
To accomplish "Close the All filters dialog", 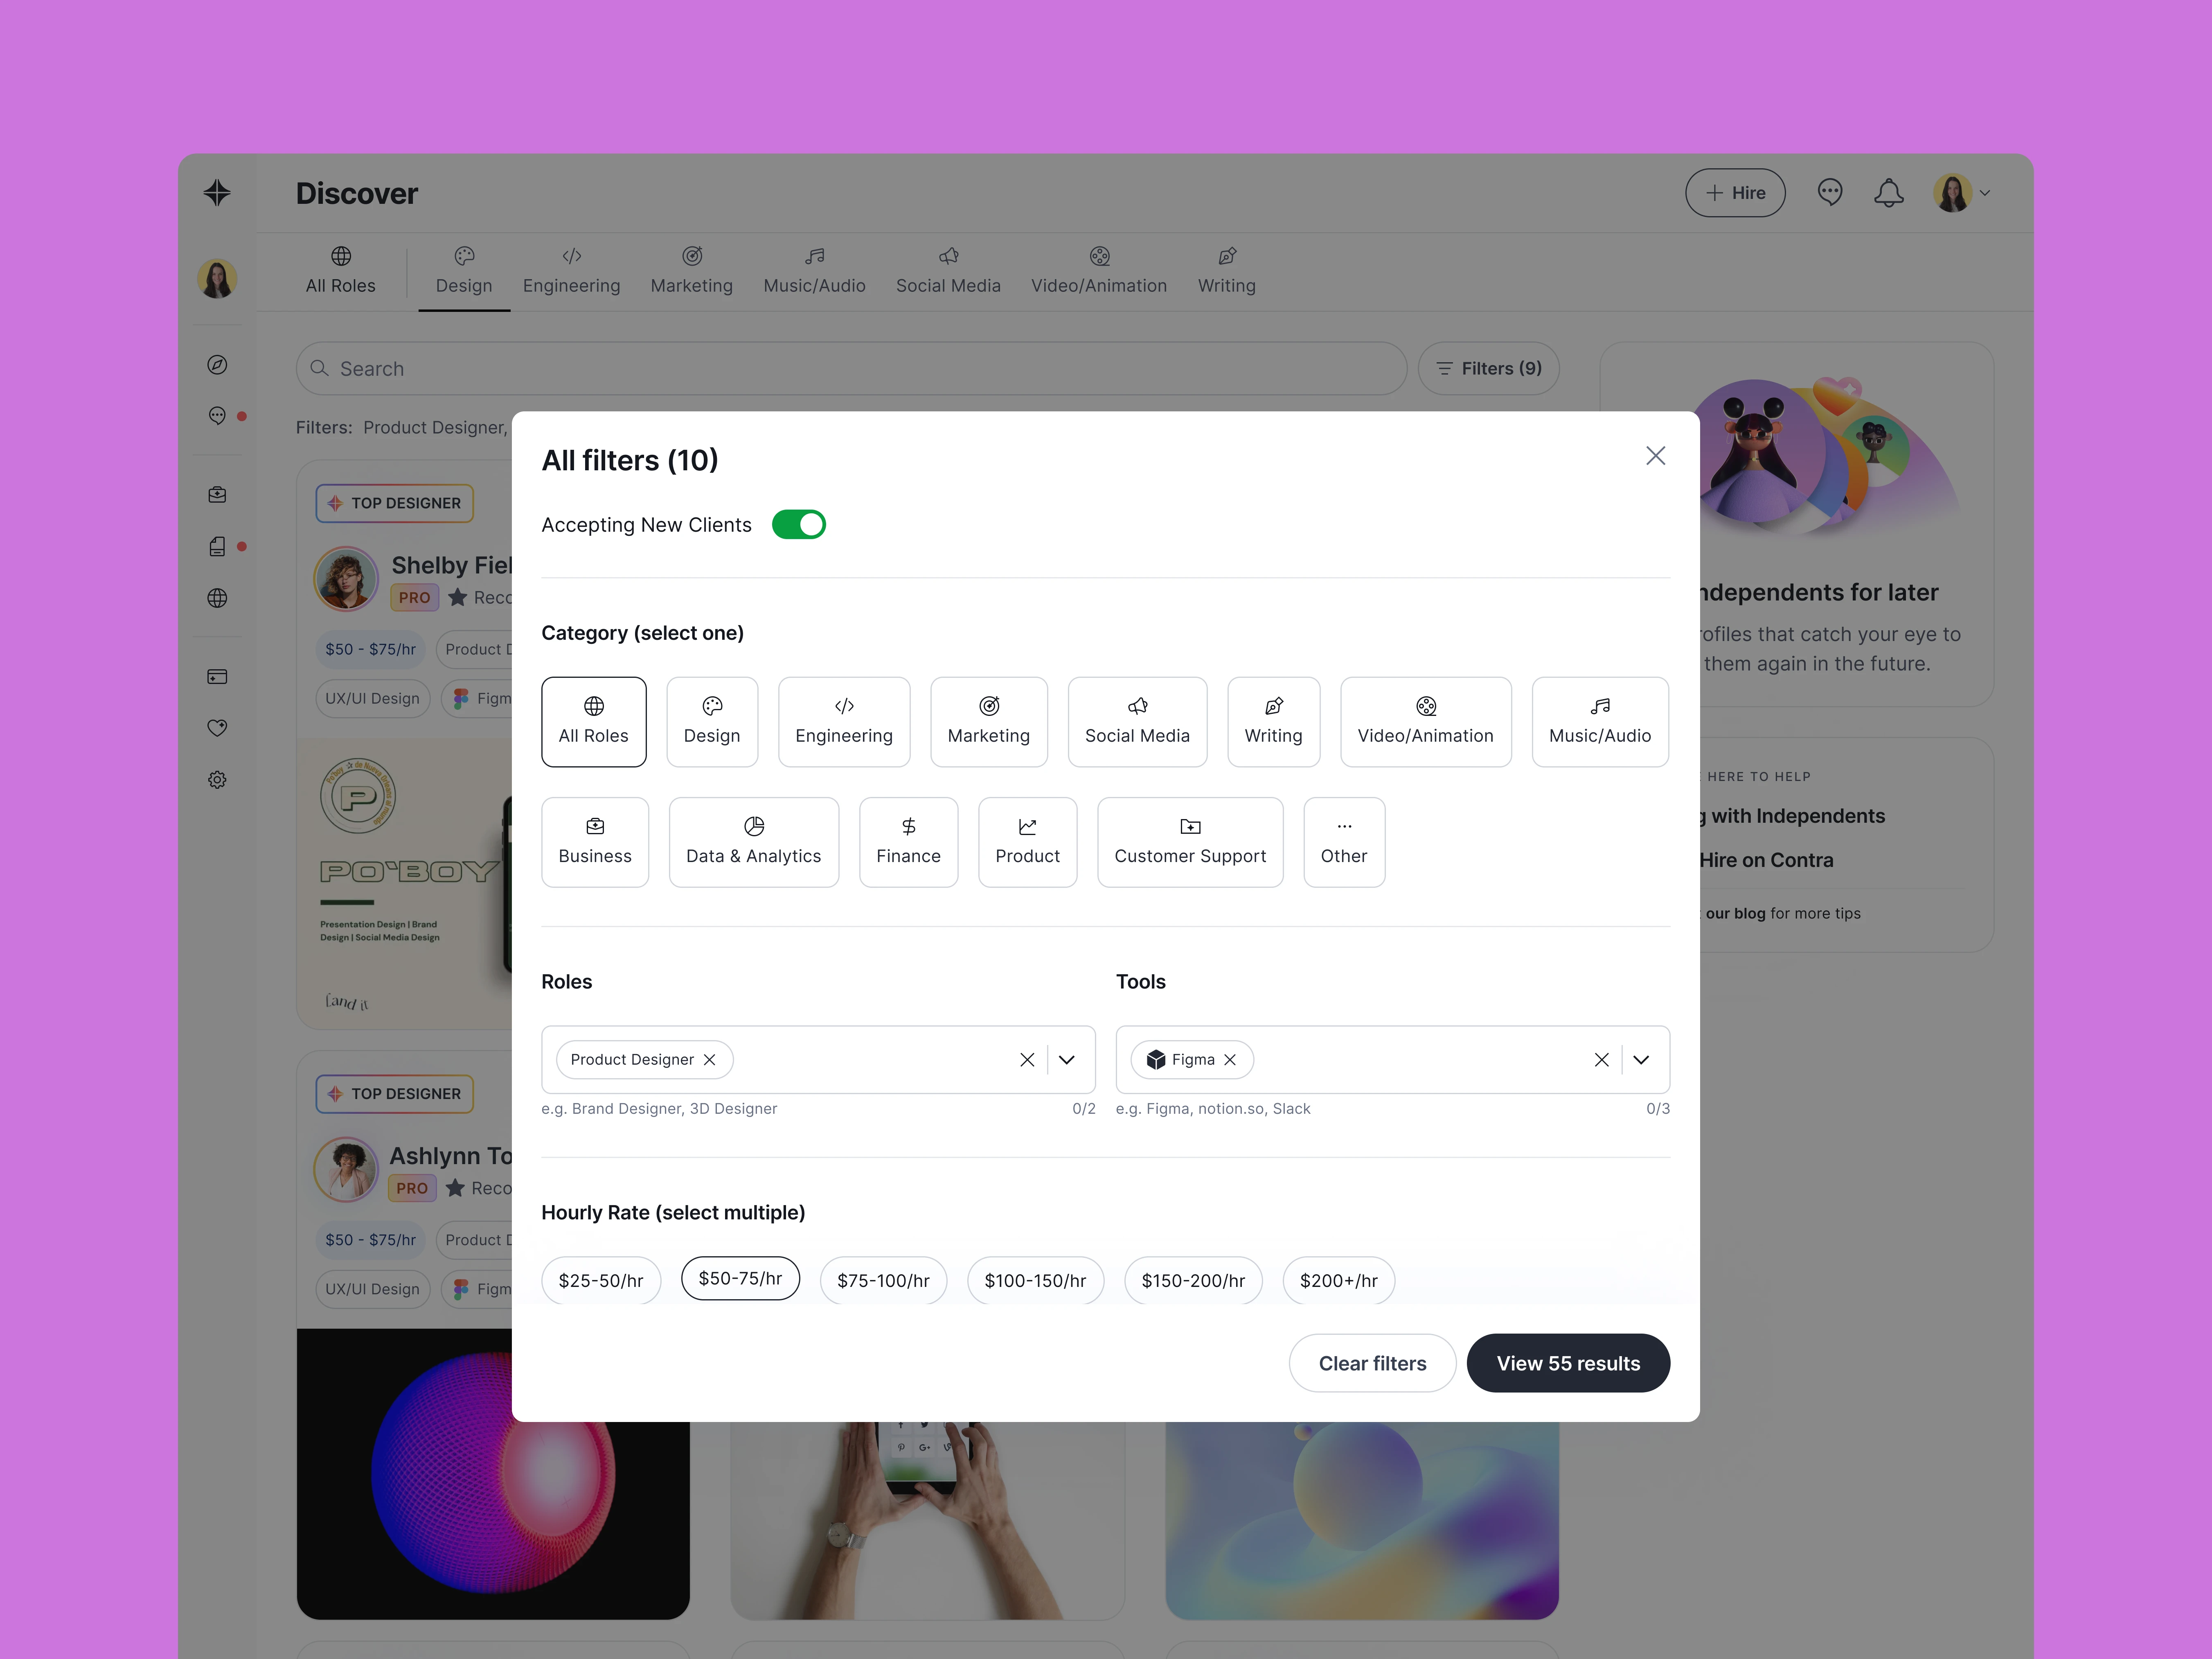I will [1655, 456].
